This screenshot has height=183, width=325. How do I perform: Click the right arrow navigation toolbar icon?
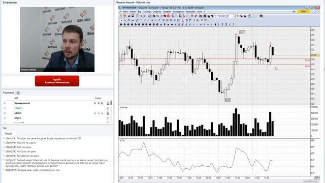pos(145,16)
